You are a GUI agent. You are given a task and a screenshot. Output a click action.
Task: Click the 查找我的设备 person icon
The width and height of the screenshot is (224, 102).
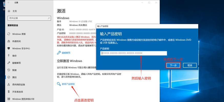pyautogui.click(x=9, y=84)
